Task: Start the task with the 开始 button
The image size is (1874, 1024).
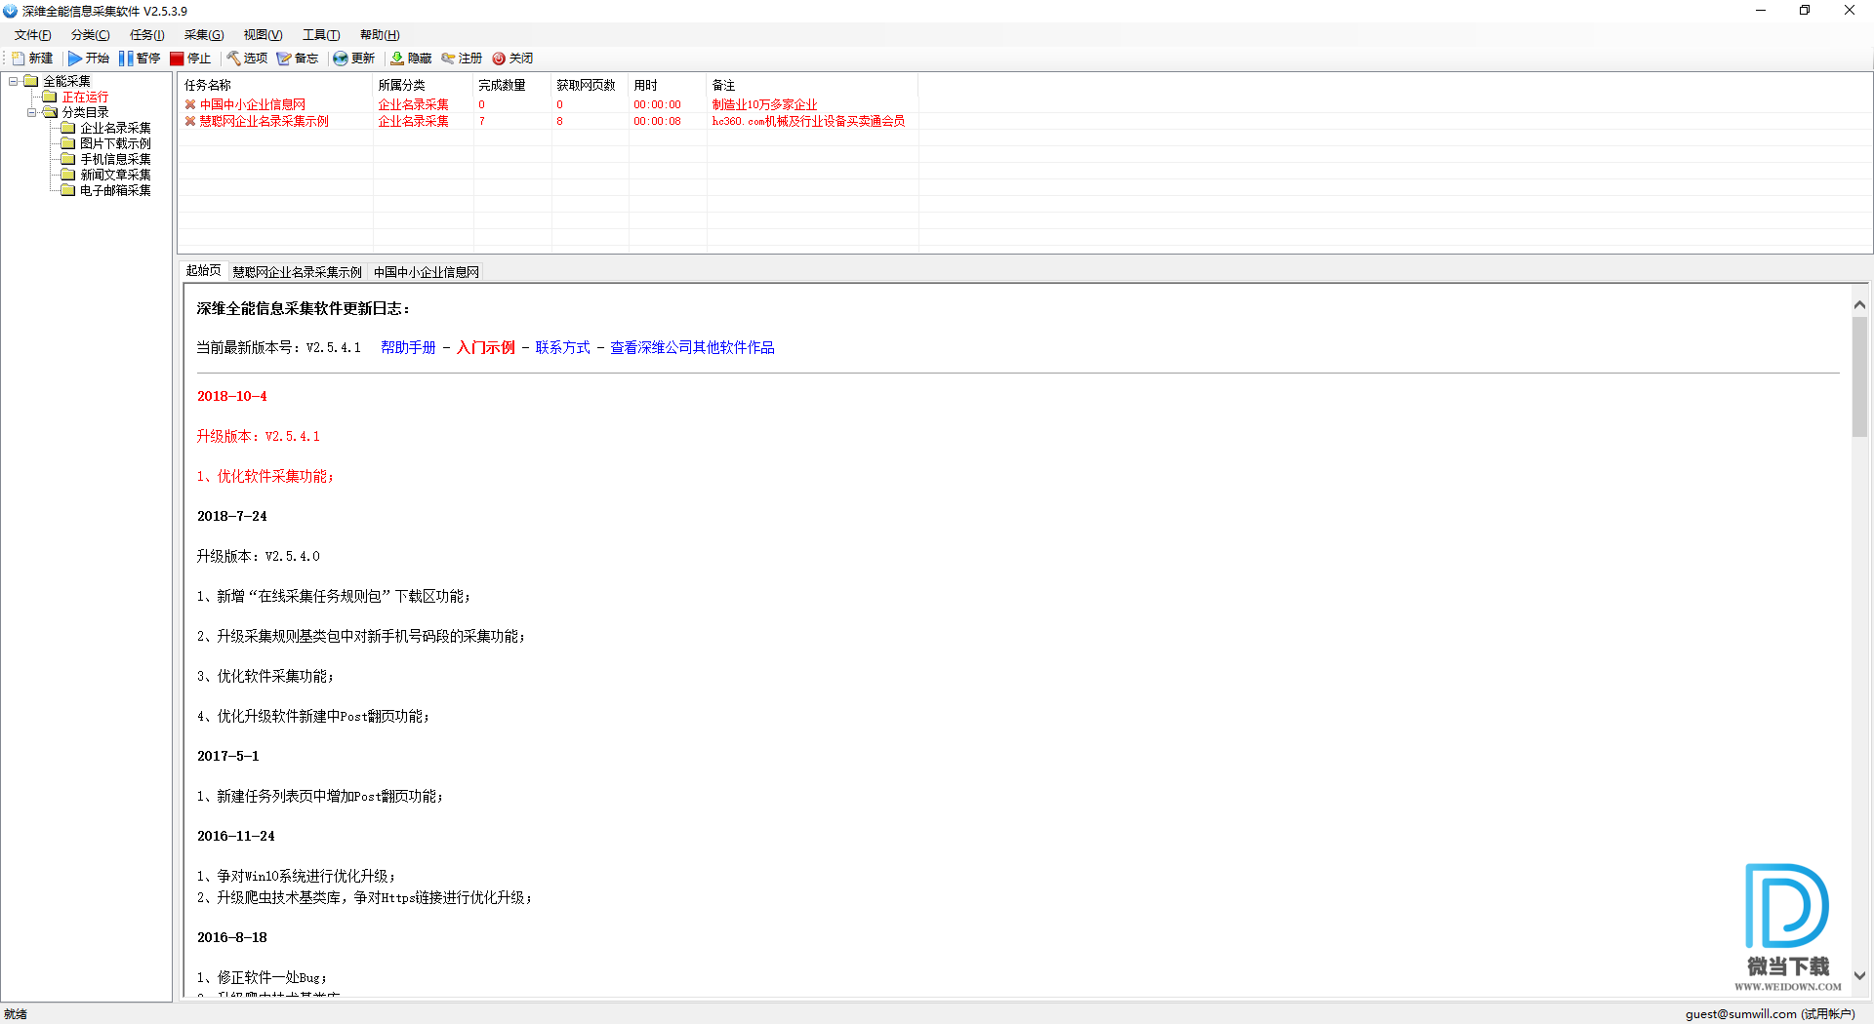Action: click(x=88, y=59)
